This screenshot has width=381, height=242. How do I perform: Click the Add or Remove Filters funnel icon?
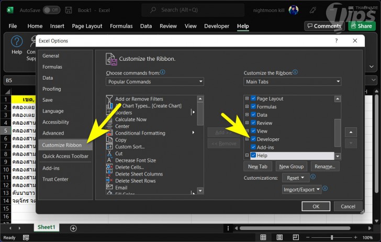point(109,98)
